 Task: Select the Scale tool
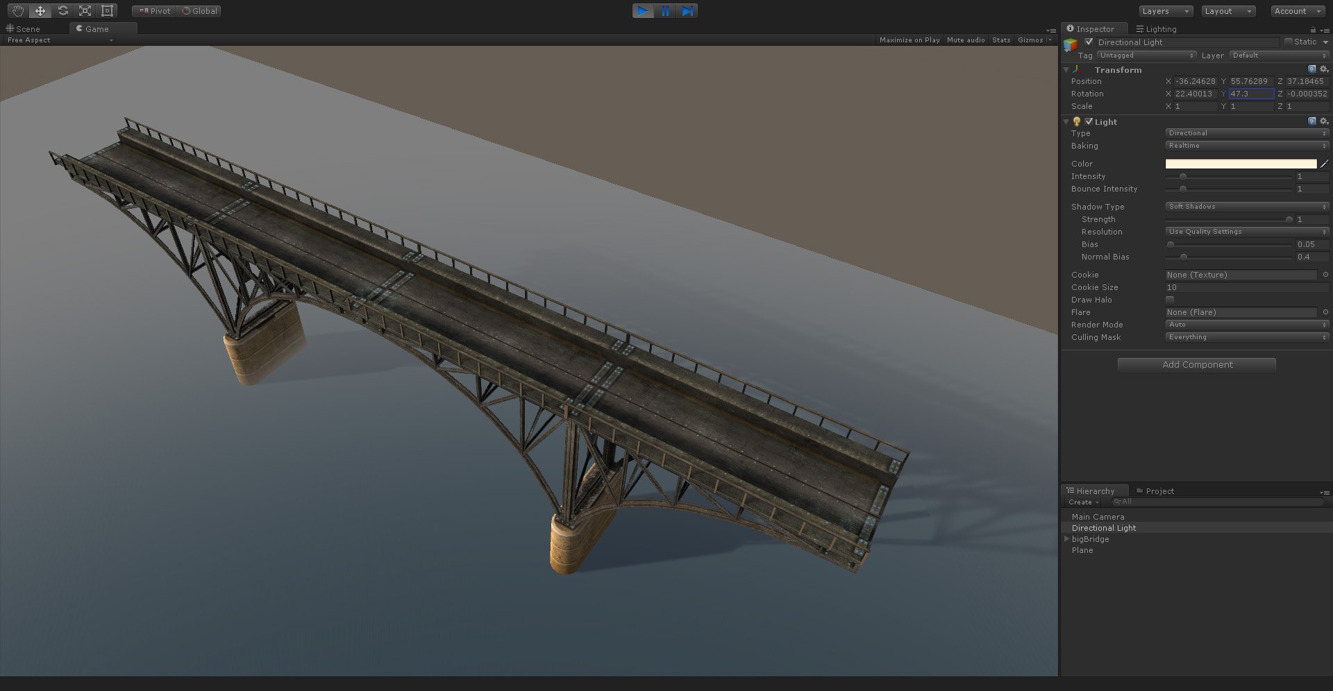[x=85, y=11]
